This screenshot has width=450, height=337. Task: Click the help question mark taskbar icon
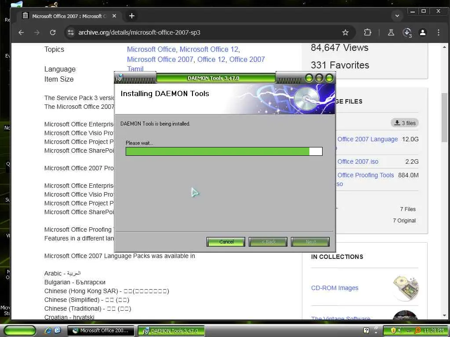point(366,330)
